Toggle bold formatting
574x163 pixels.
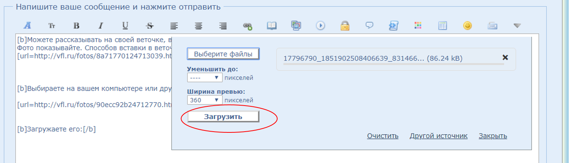[76, 26]
